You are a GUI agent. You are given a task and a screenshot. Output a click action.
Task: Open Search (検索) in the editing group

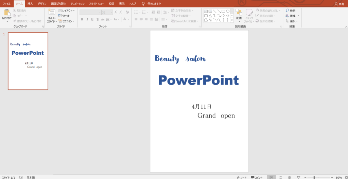[x=291, y=11]
